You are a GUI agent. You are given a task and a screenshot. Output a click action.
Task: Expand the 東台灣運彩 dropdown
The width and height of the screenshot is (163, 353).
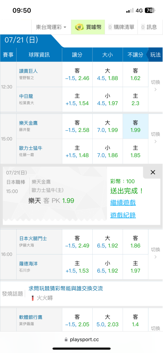[x=51, y=27]
